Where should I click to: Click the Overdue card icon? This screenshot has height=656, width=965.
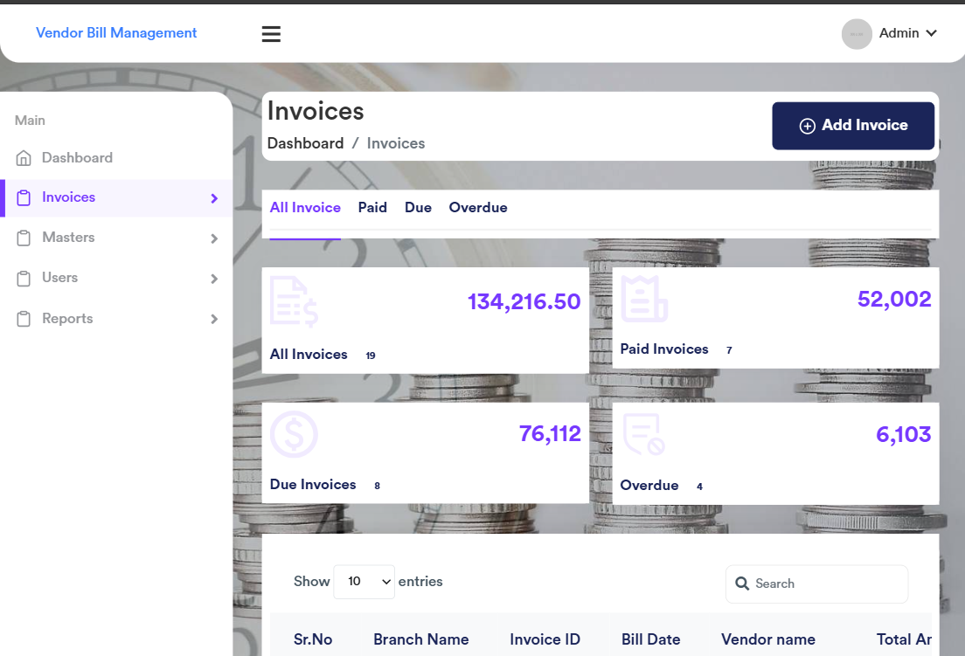tap(644, 434)
